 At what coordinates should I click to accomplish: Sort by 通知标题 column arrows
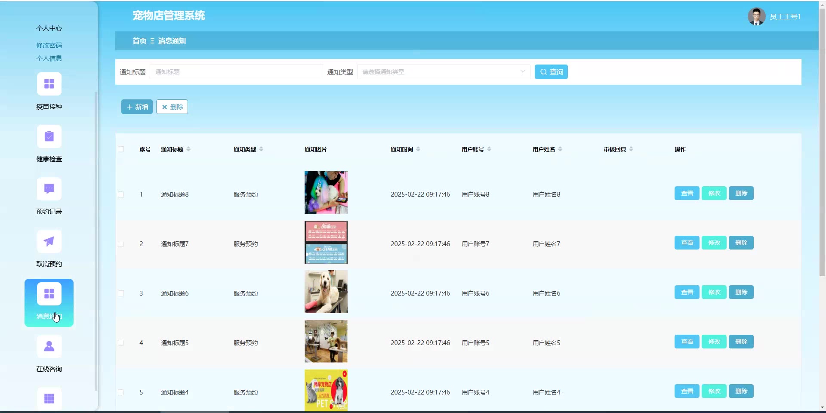[188, 149]
